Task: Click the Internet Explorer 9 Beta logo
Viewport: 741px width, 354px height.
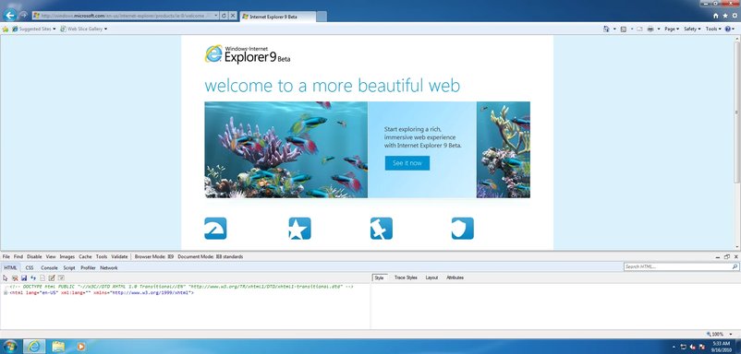Action: click(x=248, y=53)
